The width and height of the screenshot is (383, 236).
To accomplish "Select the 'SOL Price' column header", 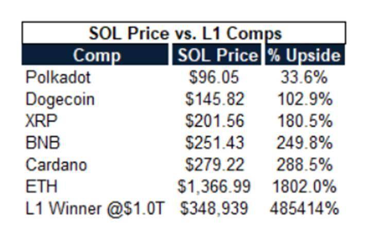I will pyautogui.click(x=217, y=55).
